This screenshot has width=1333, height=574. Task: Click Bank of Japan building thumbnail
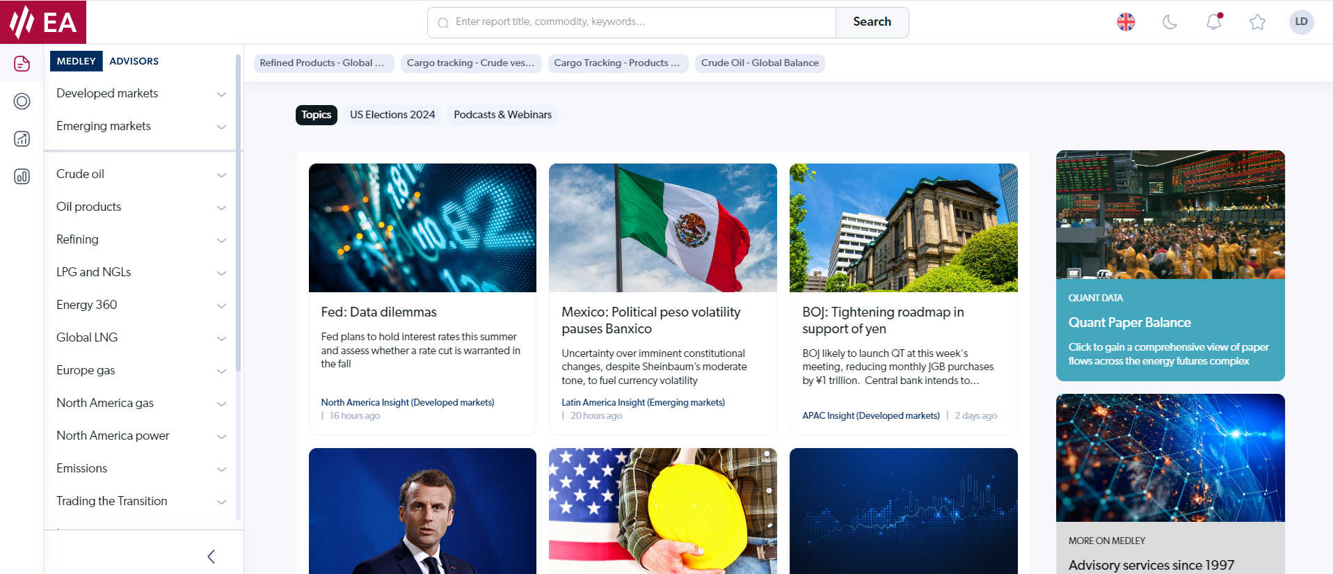tap(904, 228)
